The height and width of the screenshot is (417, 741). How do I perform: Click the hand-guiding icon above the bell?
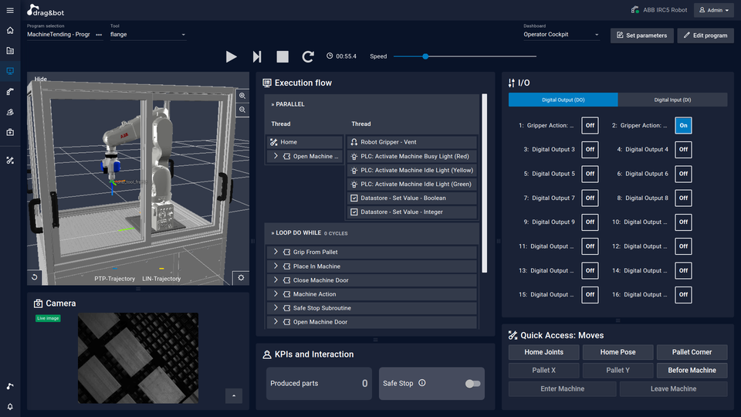coord(10,386)
